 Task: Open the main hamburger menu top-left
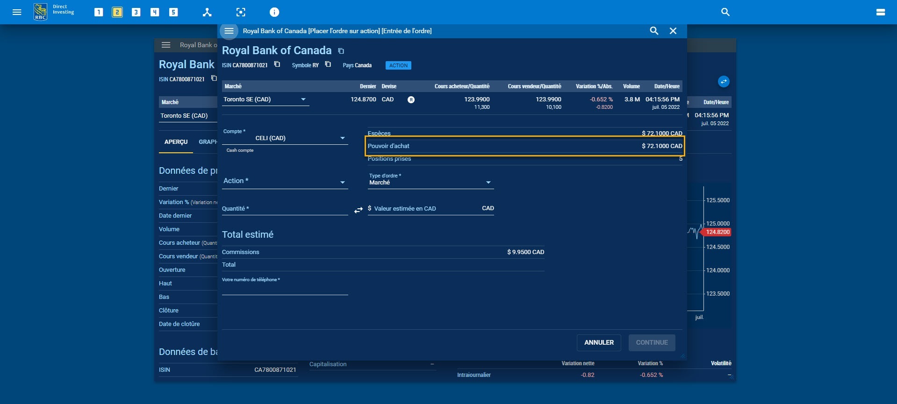tap(17, 12)
